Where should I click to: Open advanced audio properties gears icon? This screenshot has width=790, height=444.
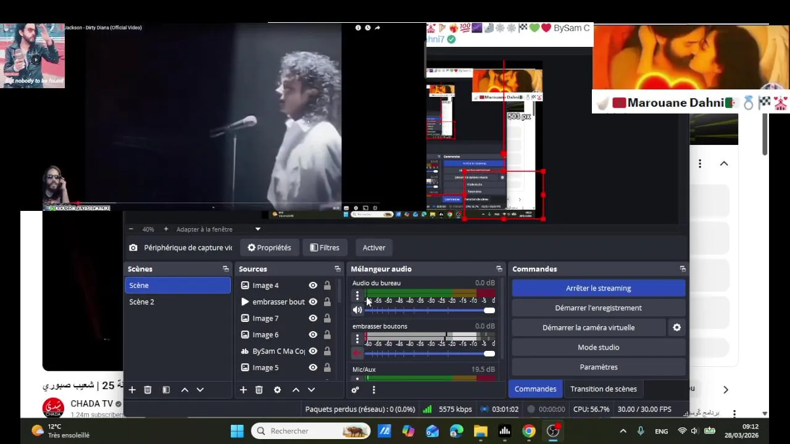tap(355, 390)
